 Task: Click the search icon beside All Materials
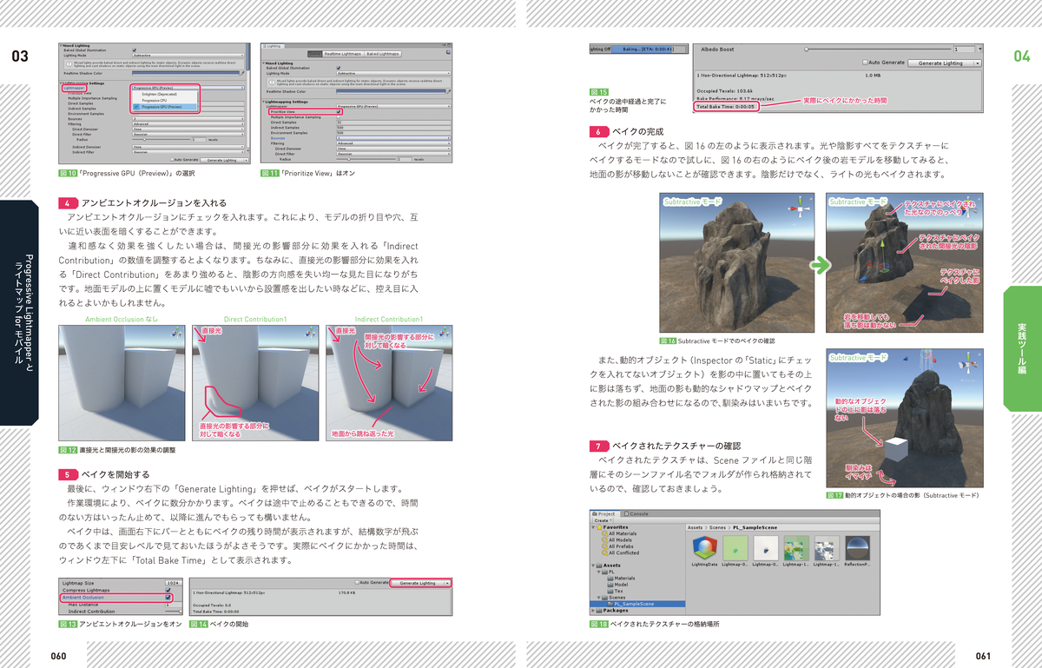click(x=604, y=533)
